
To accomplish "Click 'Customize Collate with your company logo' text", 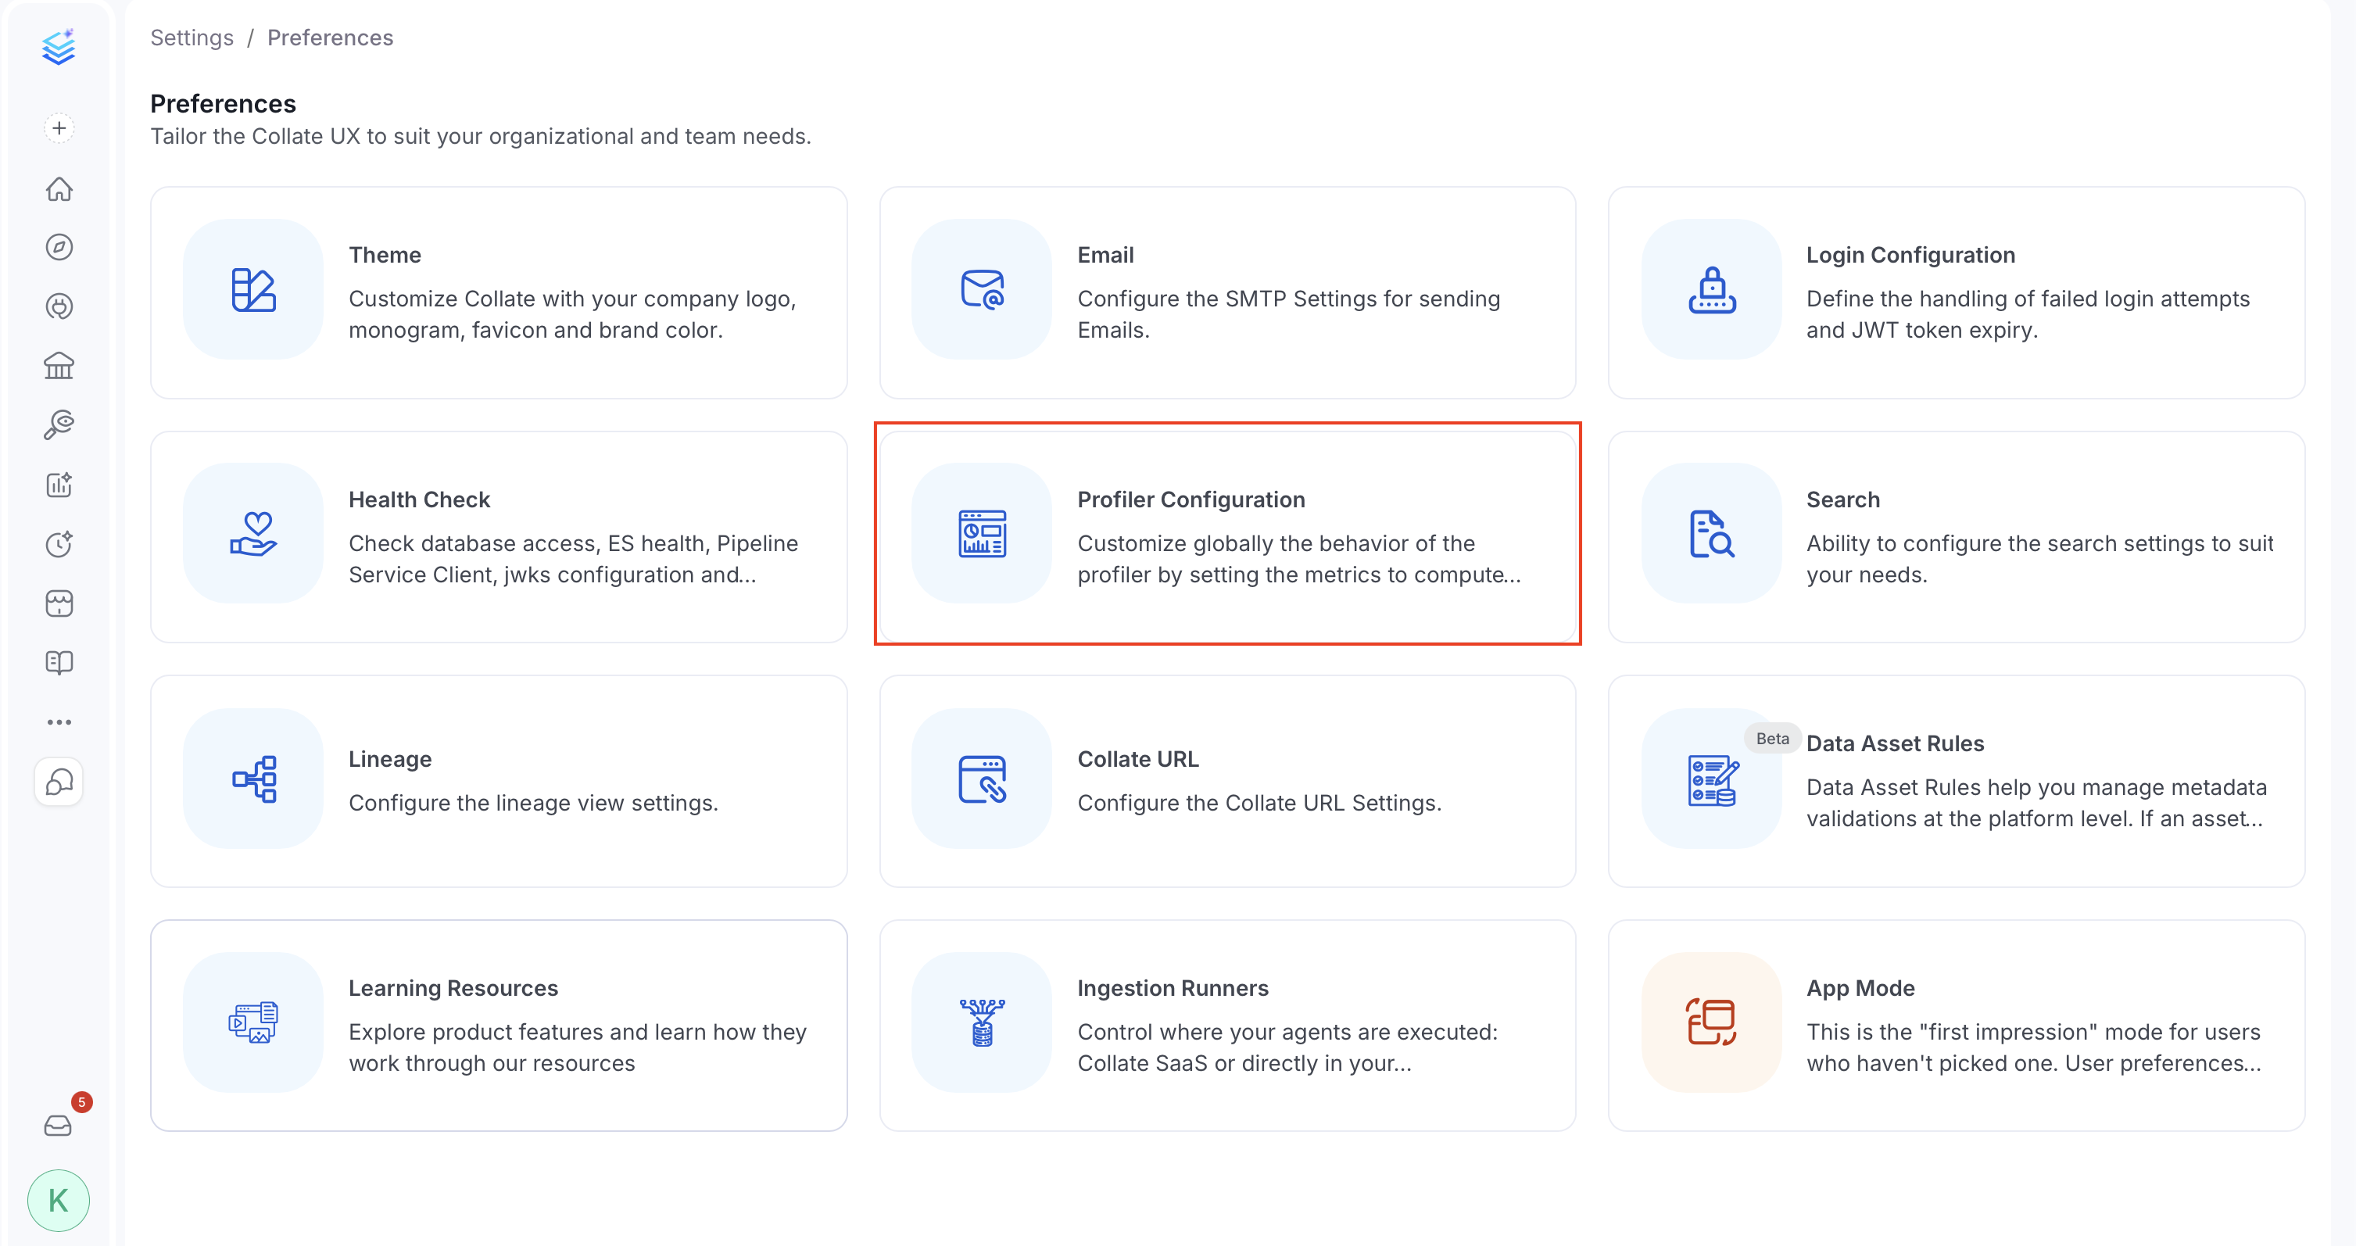I will [x=572, y=313].
